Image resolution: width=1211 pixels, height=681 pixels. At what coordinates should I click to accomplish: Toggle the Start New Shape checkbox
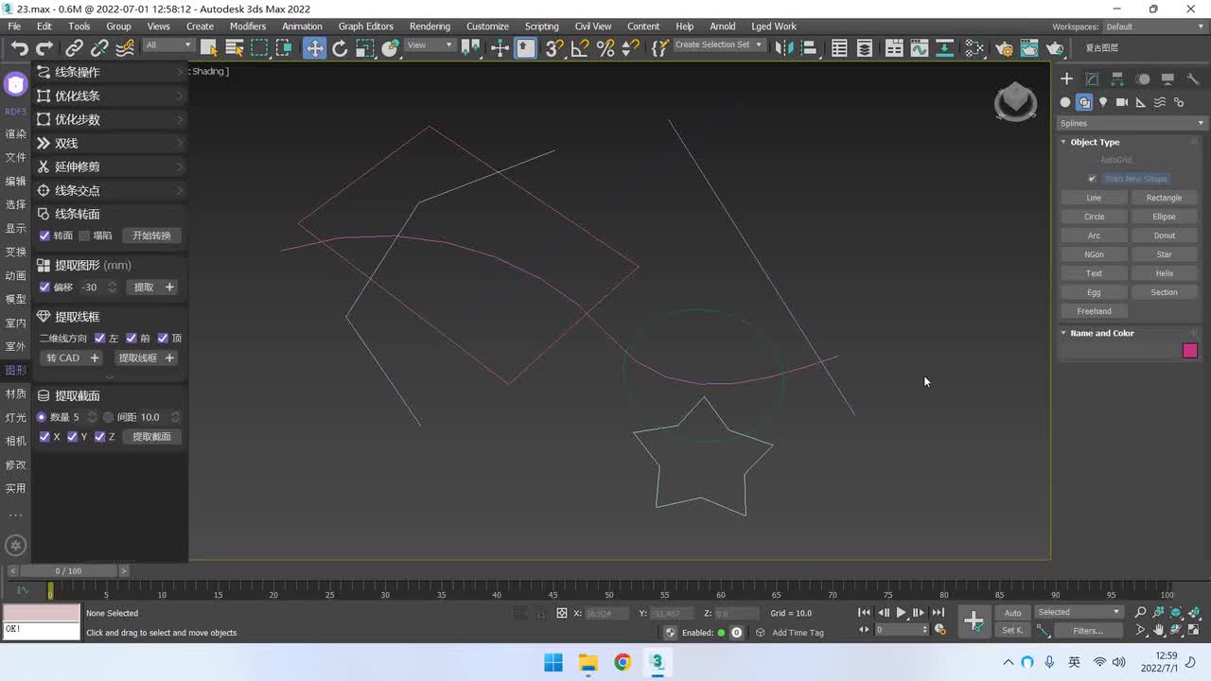(x=1092, y=179)
